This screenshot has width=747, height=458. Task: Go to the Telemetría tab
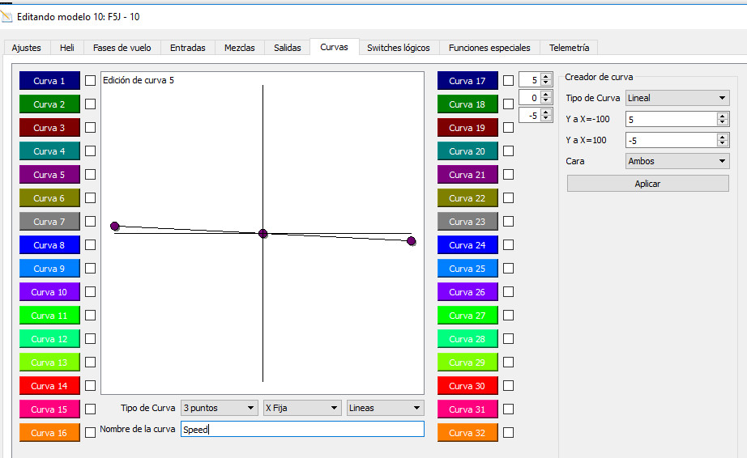click(570, 48)
